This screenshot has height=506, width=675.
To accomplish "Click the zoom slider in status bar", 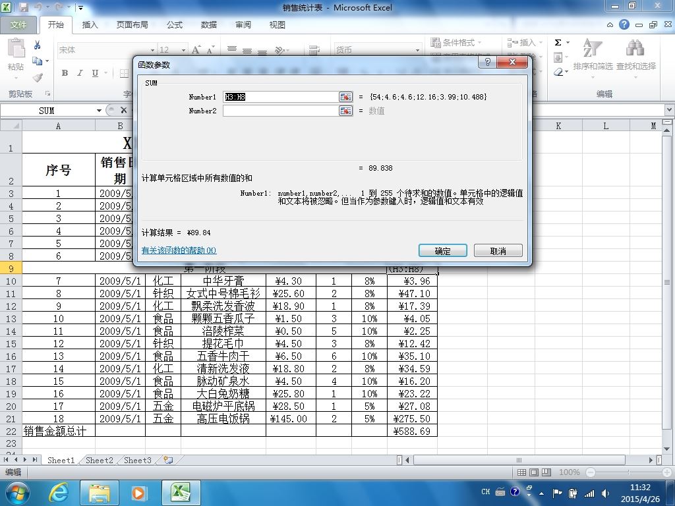I will pyautogui.click(x=629, y=472).
